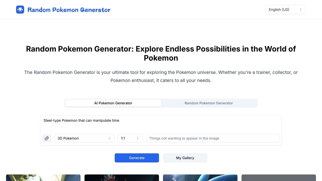Switch to the AI Pokemon Generator tab
The width and height of the screenshot is (322, 181).
pos(113,103)
